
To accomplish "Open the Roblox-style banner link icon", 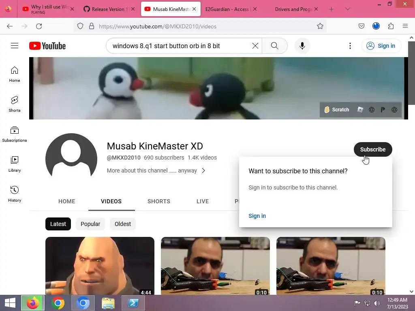I will tap(360, 110).
